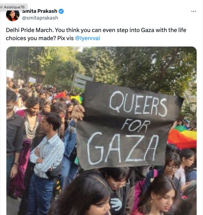Click the yellow-green flag in the crowd
203x215 pixels.
point(77,99)
